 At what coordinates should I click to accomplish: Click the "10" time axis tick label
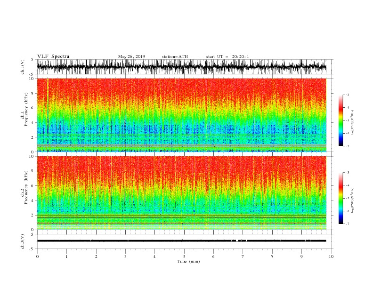point(331,256)
